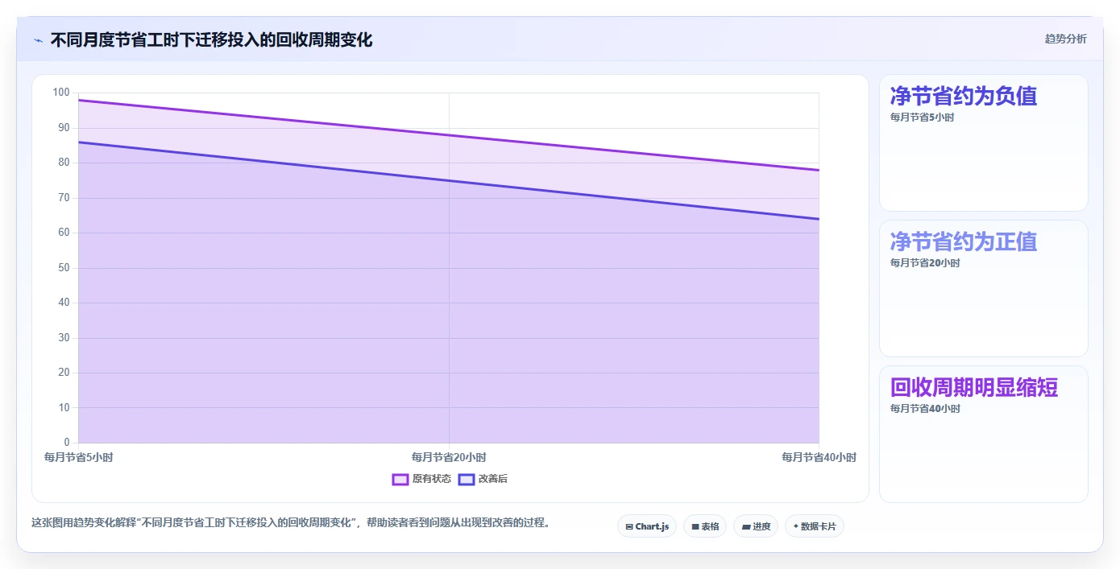The height and width of the screenshot is (569, 1120).
Task: Select the Chart.js tag
Action: click(647, 526)
